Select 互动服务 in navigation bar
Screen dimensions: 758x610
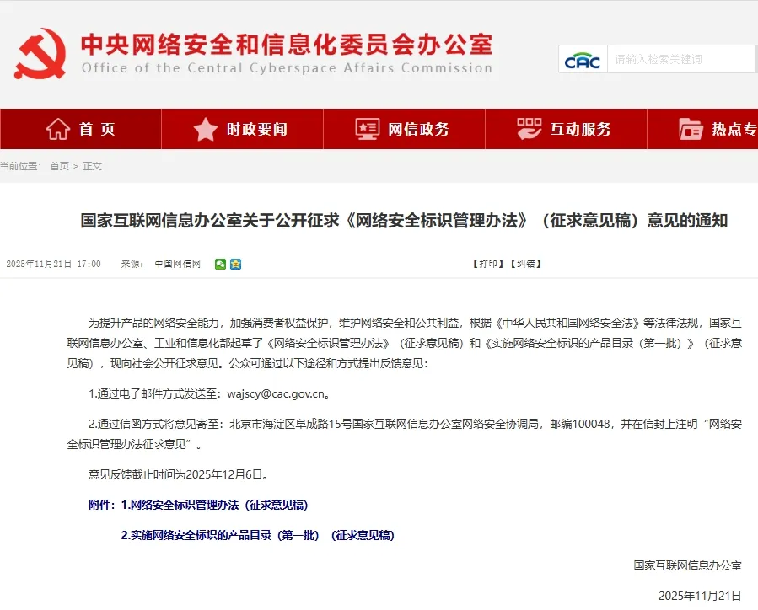[581, 129]
